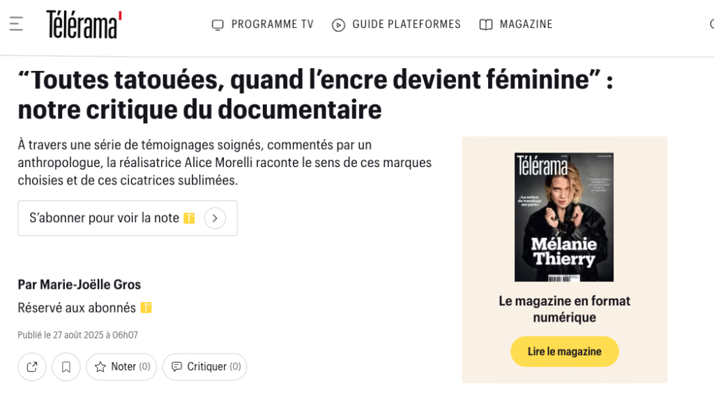Open the Programme TV menu

[272, 25]
